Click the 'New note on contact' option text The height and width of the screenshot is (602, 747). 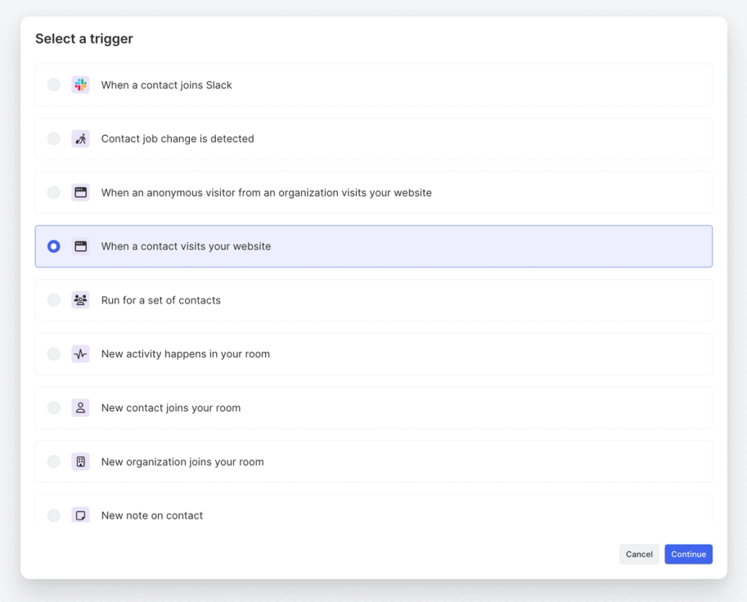[x=152, y=515]
